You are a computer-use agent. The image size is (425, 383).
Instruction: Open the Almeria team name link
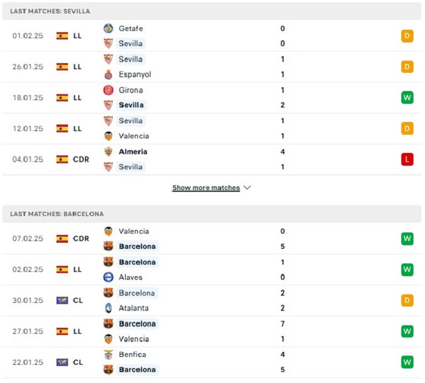pyautogui.click(x=133, y=152)
